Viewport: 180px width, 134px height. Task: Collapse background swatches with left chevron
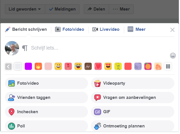(x=8, y=66)
